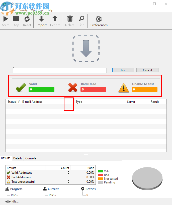Viewport: 172px width, 205px height.
Task: Open the Verify menu
Action: click(23, 10)
